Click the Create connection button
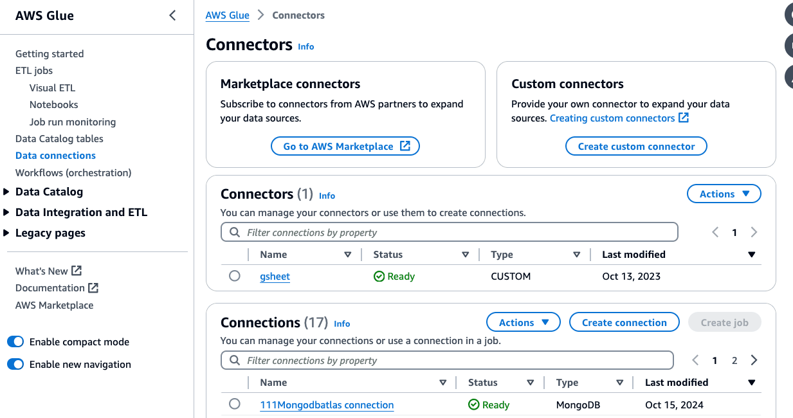The image size is (793, 418). click(624, 323)
